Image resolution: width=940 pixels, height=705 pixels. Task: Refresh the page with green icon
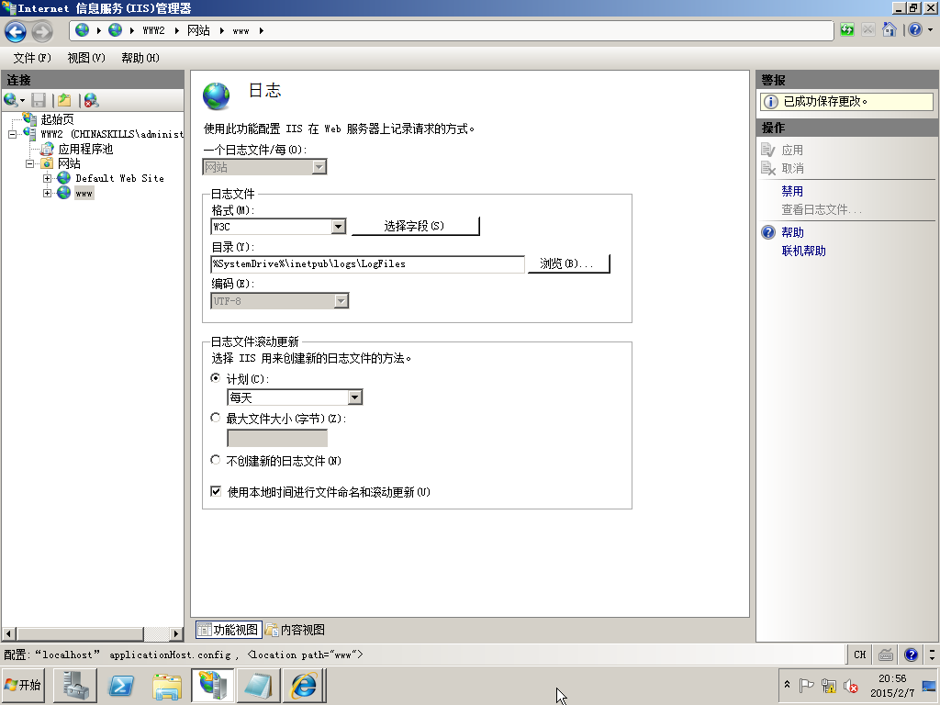pyautogui.click(x=846, y=29)
